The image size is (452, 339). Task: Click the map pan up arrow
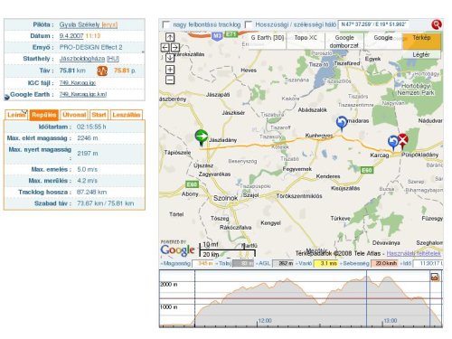click(170, 37)
